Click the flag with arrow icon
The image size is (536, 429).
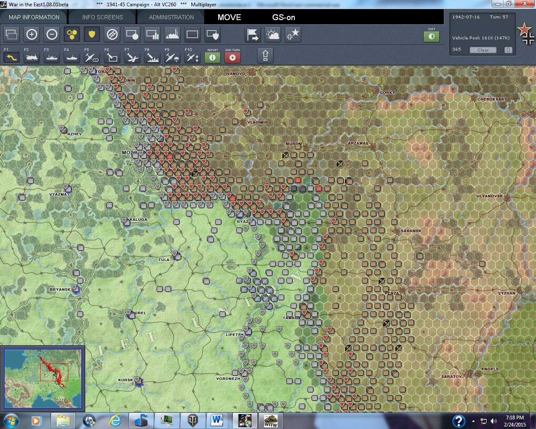click(x=253, y=34)
